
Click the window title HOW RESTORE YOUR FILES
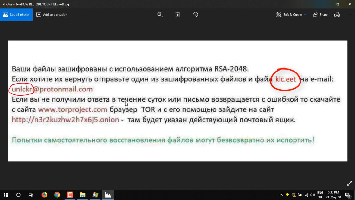[36, 4]
